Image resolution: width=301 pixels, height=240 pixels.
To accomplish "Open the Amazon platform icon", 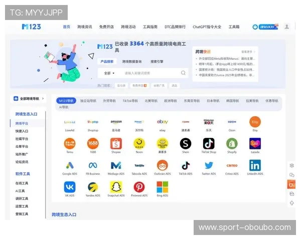I will 116,122.
